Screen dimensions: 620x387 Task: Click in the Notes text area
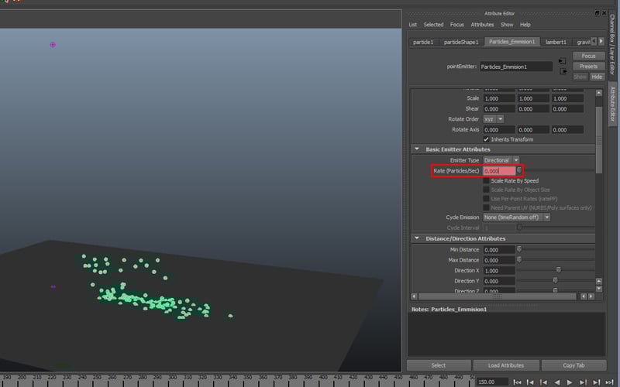pos(506,334)
